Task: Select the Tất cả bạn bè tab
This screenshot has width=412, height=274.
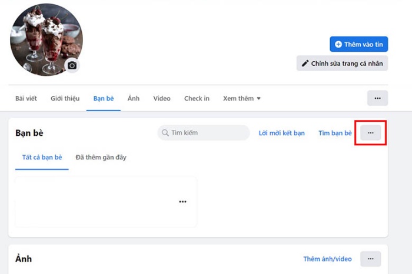Action: [42, 158]
